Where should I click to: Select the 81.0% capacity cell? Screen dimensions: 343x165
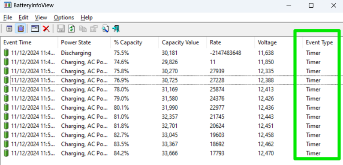121,117
